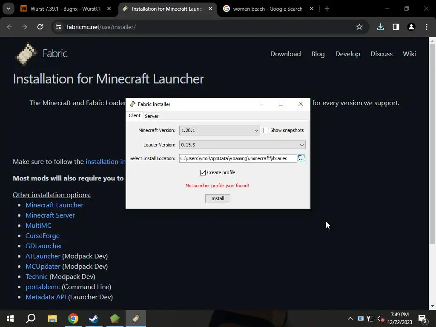Open Download in Fabric site navigation
This screenshot has width=436, height=327.
(x=286, y=54)
